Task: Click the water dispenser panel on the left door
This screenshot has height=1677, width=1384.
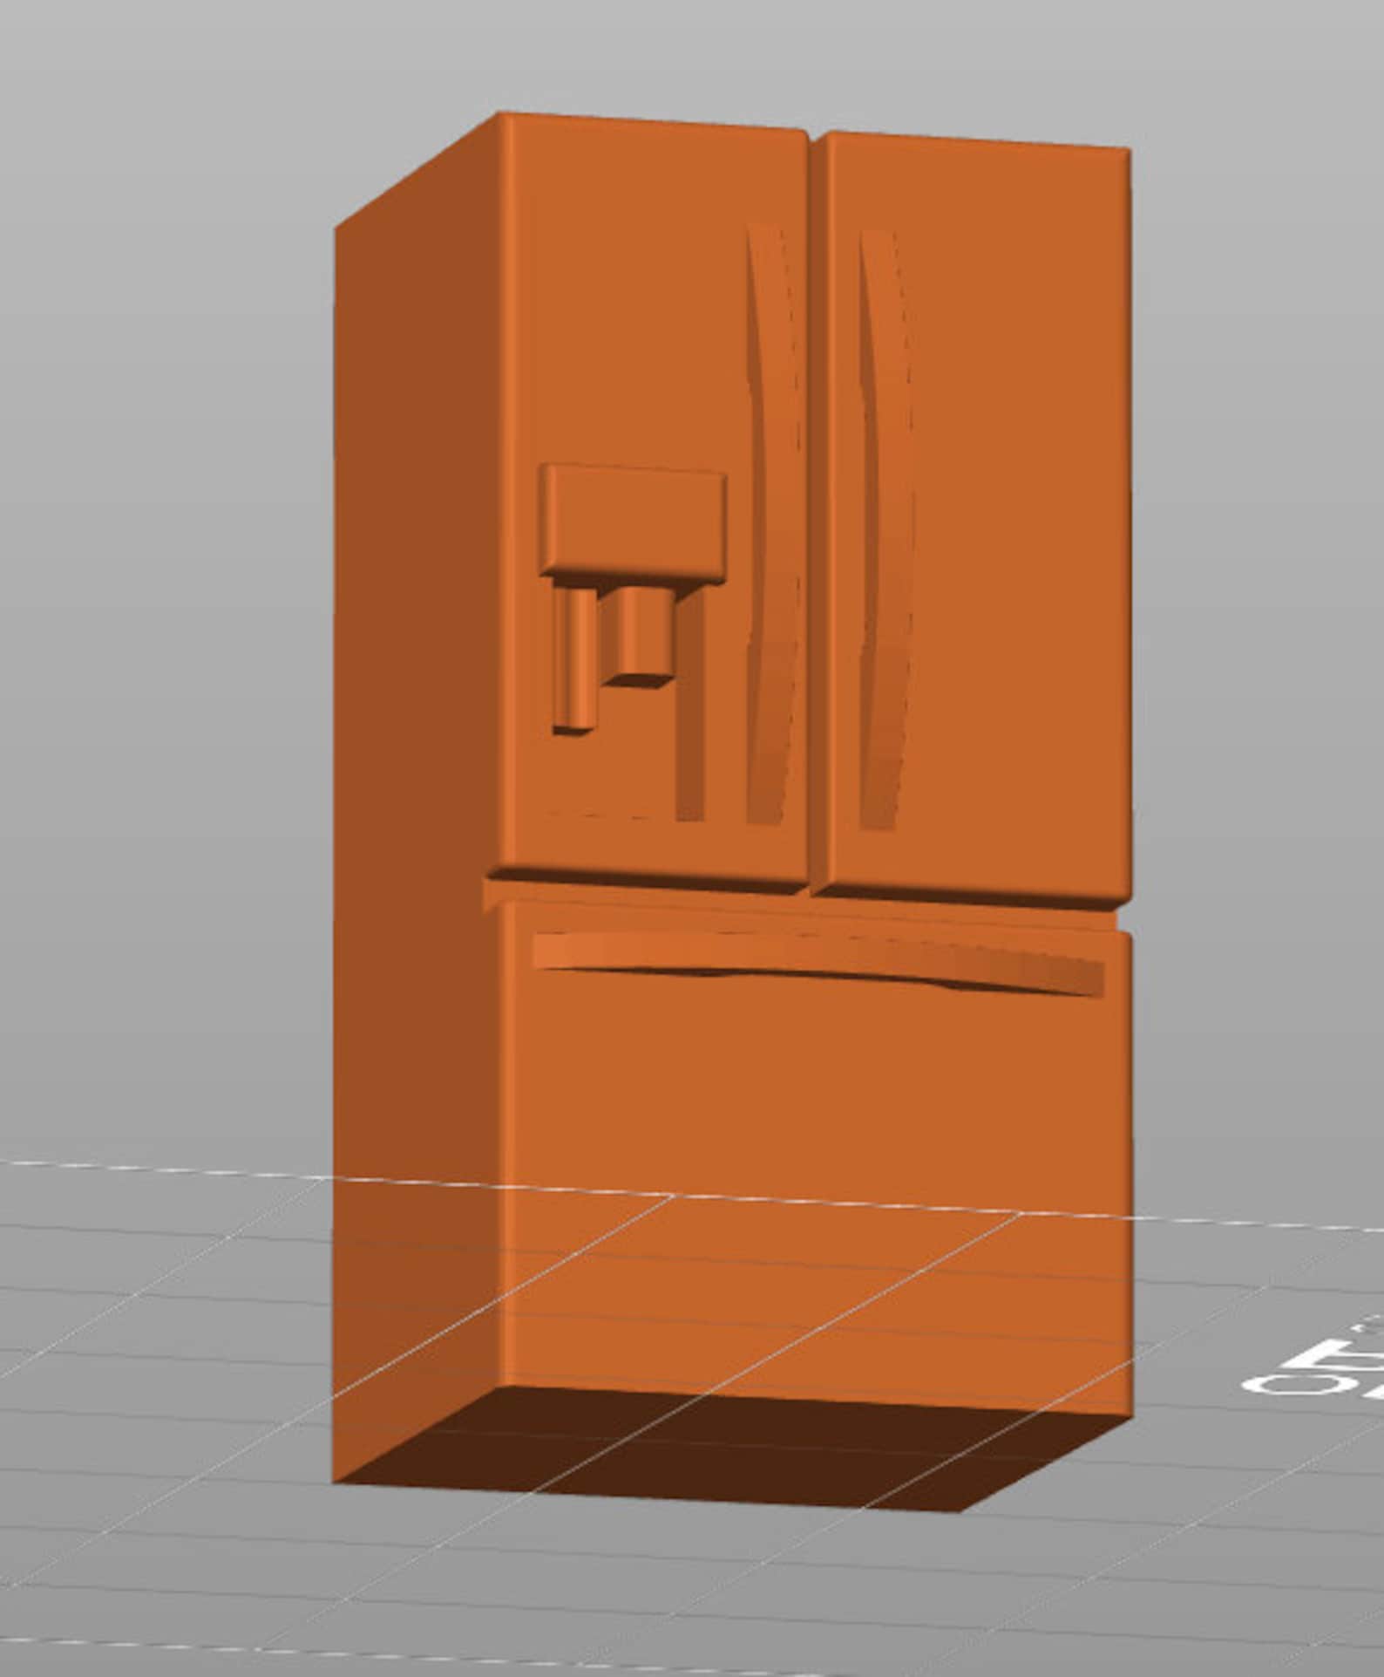Action: [x=633, y=523]
